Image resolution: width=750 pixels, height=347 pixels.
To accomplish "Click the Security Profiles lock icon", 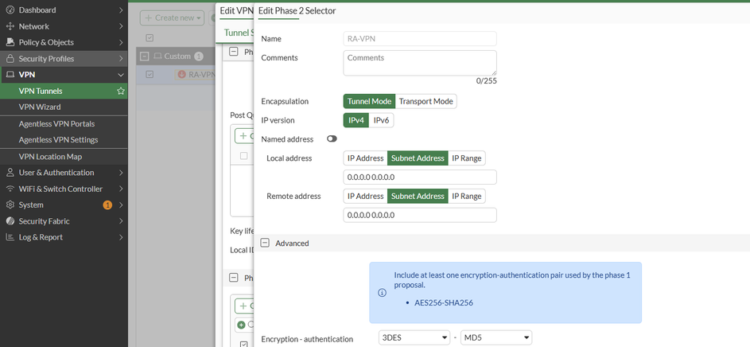I will point(10,59).
